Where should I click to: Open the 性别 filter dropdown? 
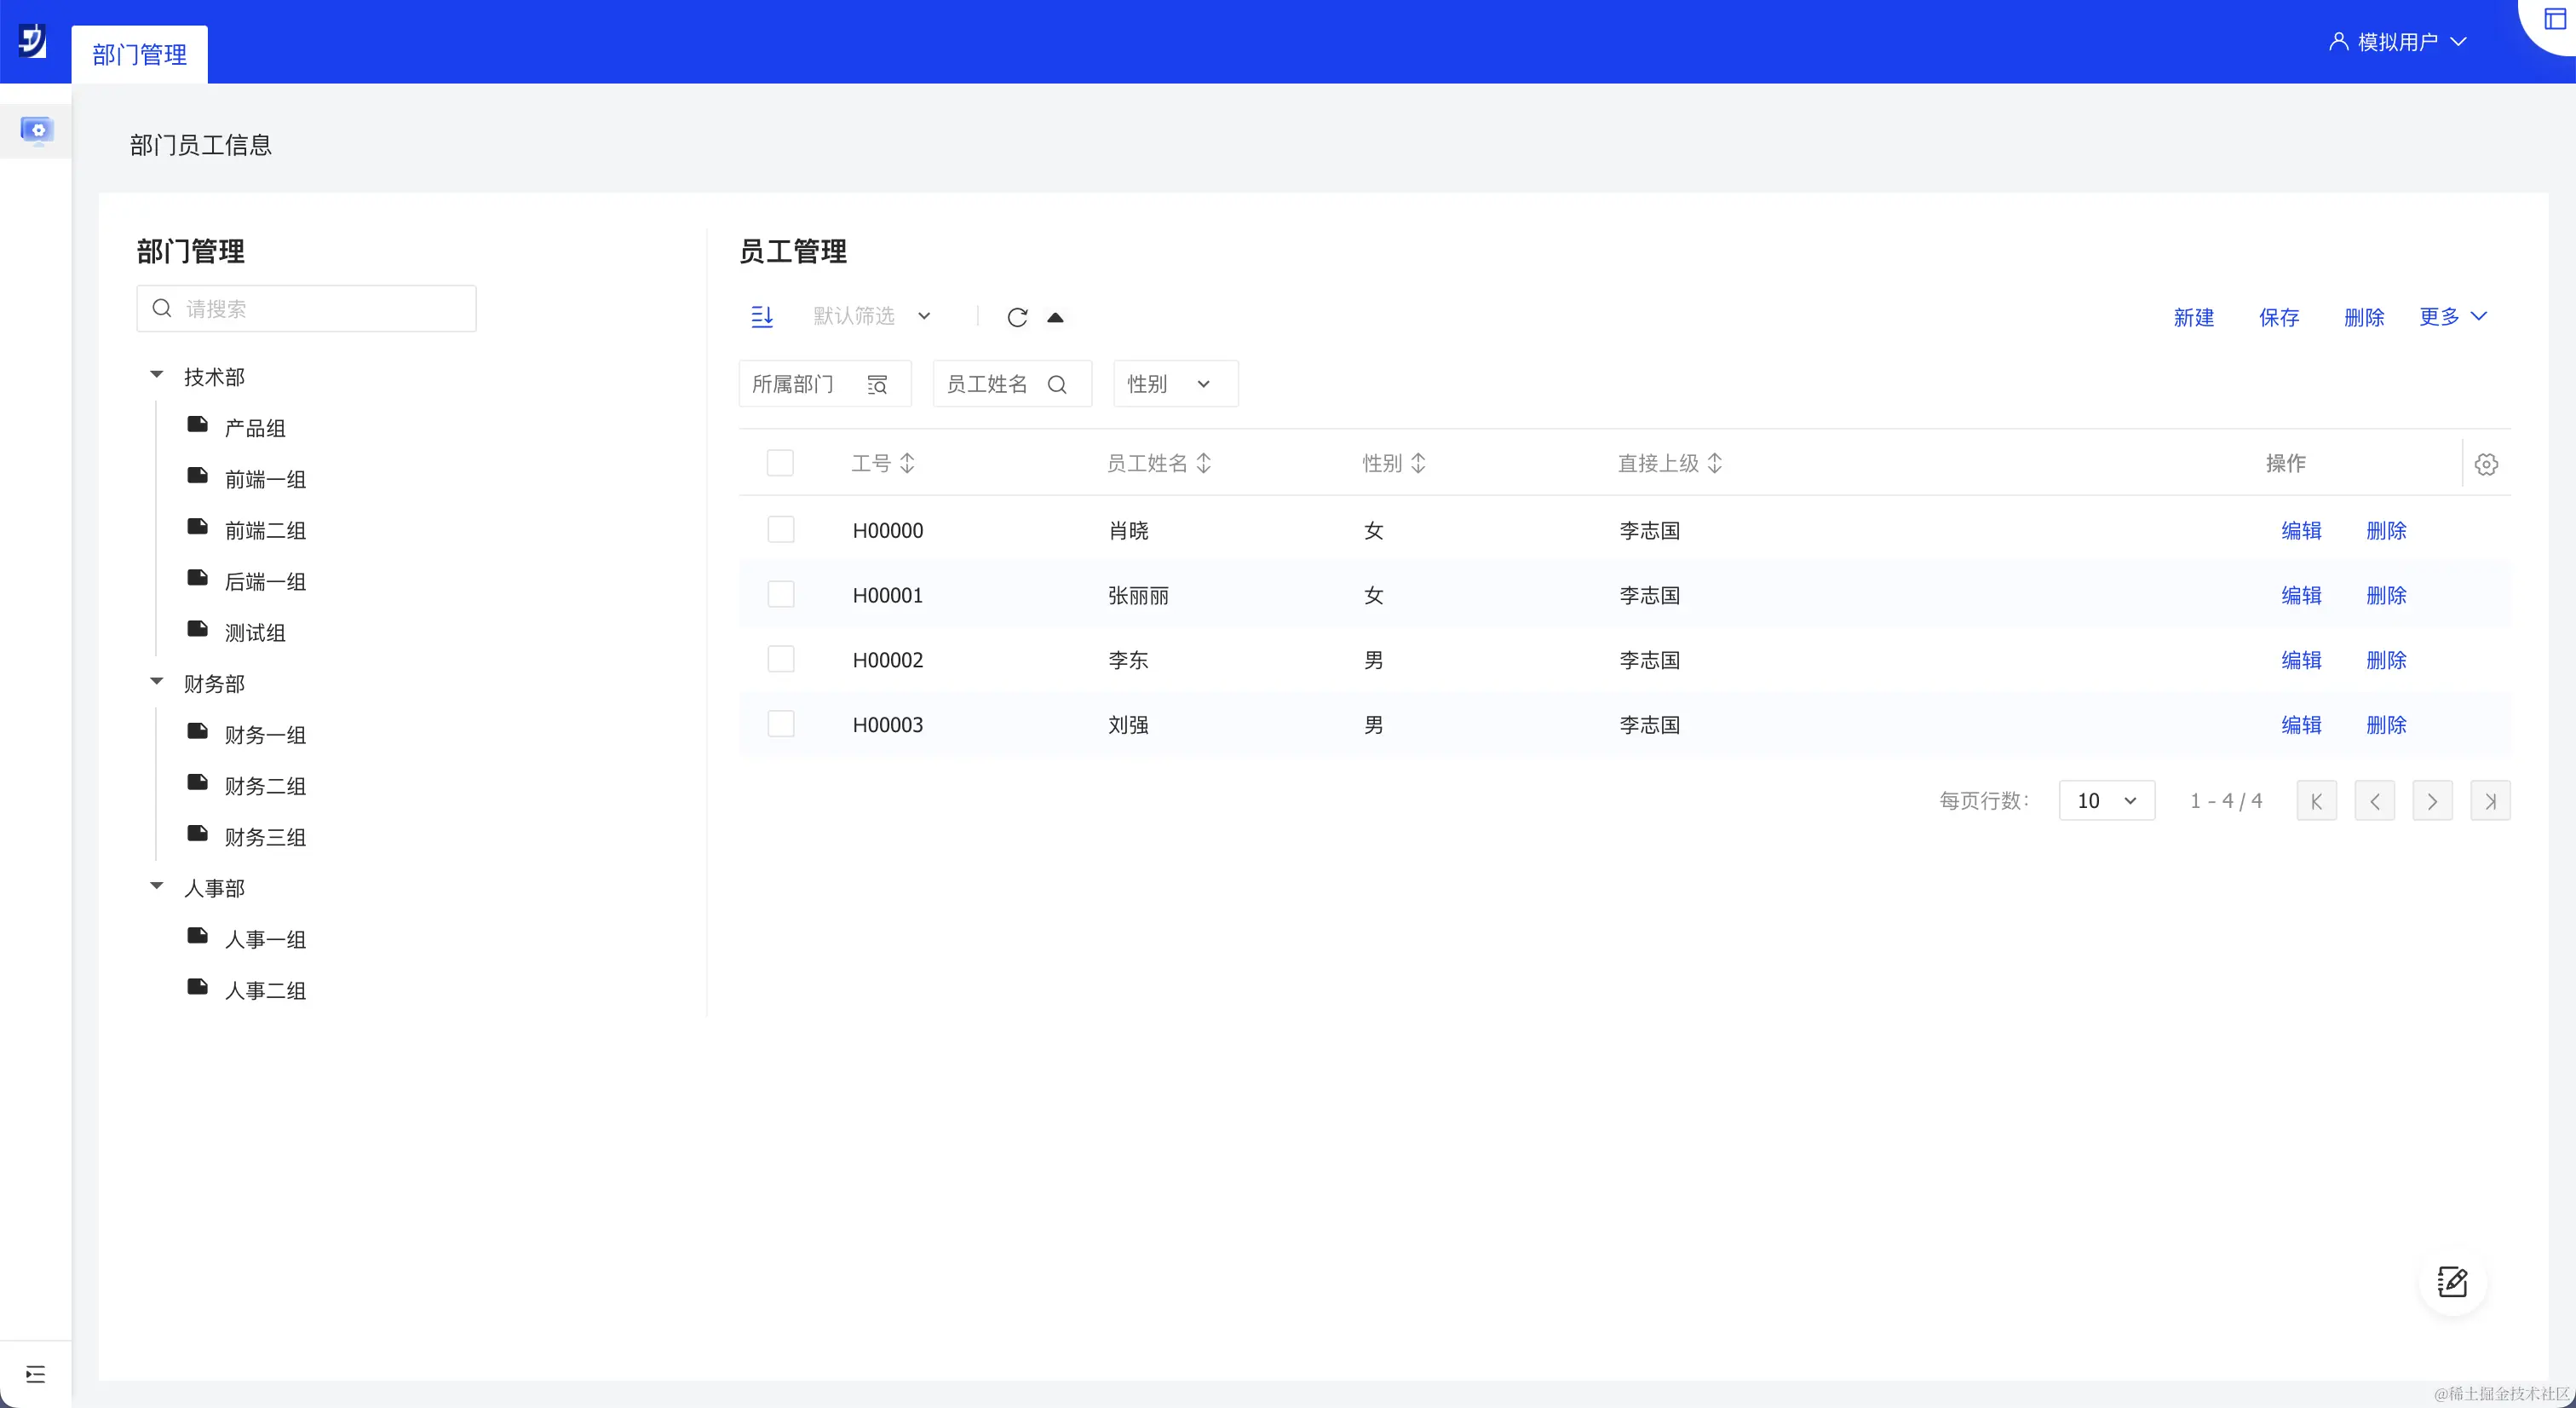(1175, 384)
